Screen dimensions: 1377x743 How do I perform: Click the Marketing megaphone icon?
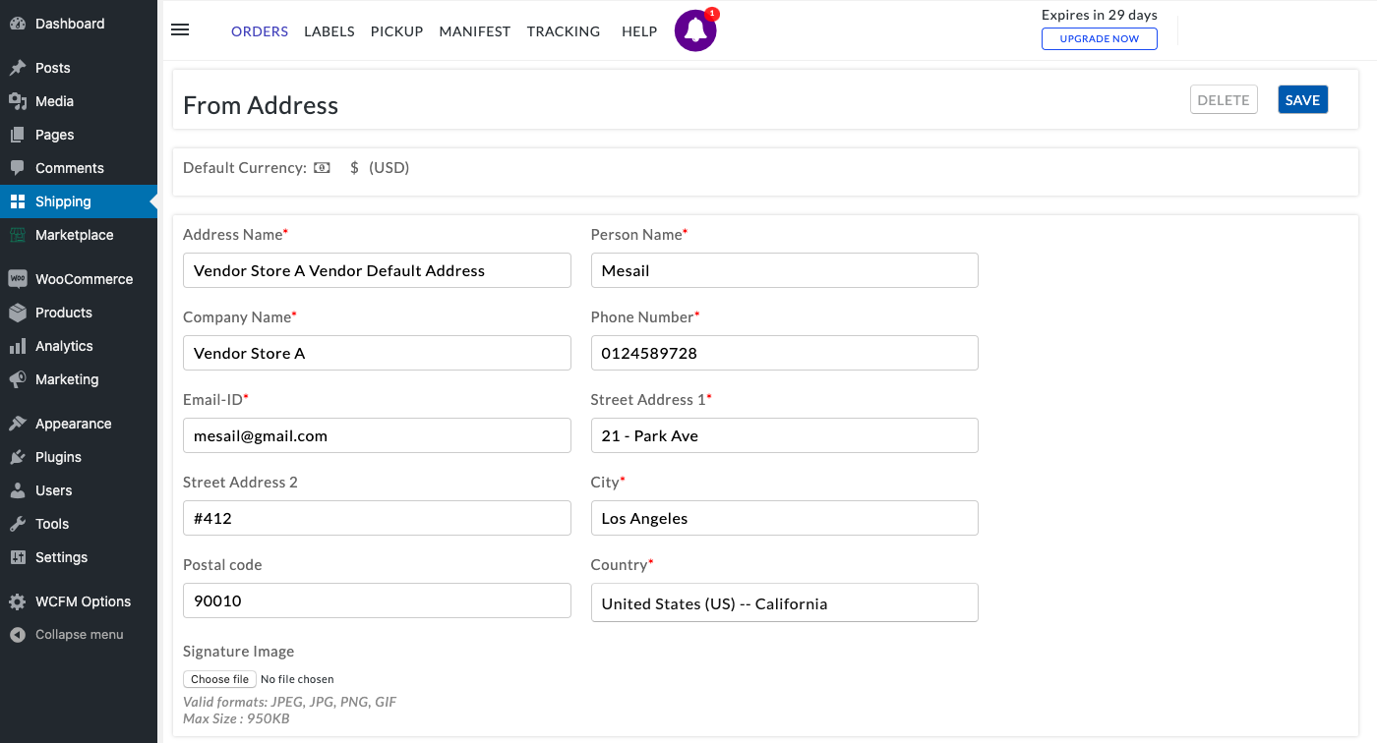click(18, 379)
